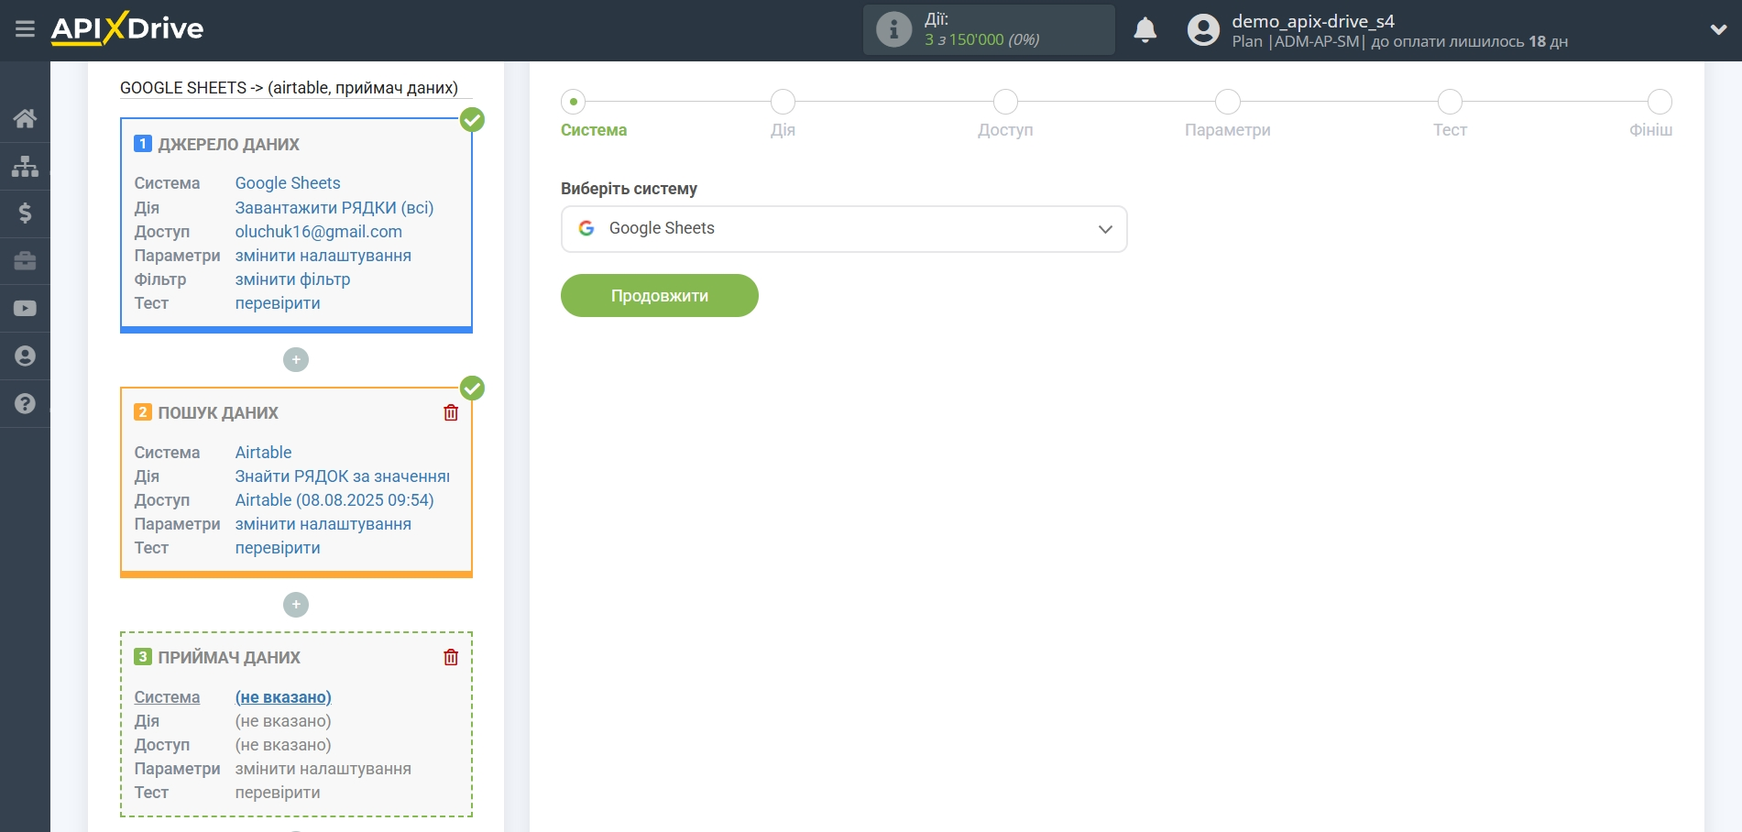Open the hamburger menu
1742x832 pixels.
pyautogui.click(x=25, y=29)
